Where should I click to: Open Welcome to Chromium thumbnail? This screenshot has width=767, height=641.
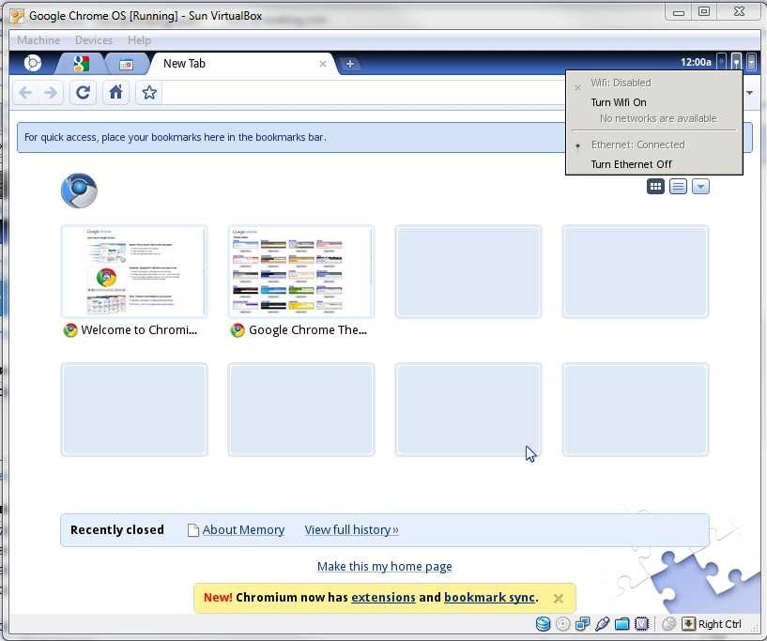134,271
